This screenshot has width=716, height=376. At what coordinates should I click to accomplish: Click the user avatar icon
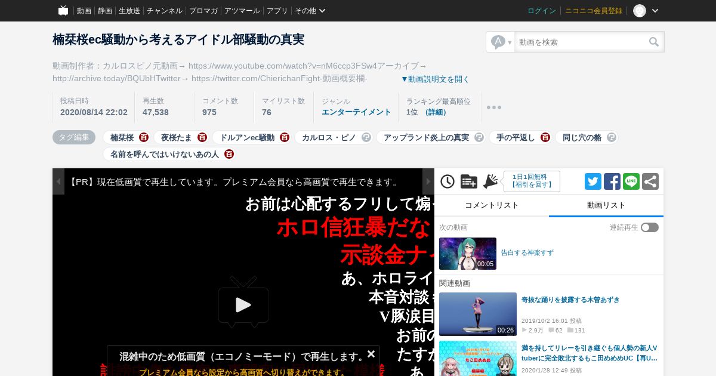pyautogui.click(x=640, y=11)
